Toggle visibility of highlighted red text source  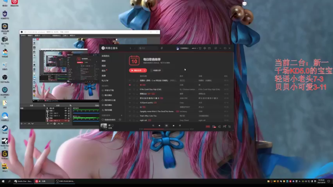coord(66,121)
